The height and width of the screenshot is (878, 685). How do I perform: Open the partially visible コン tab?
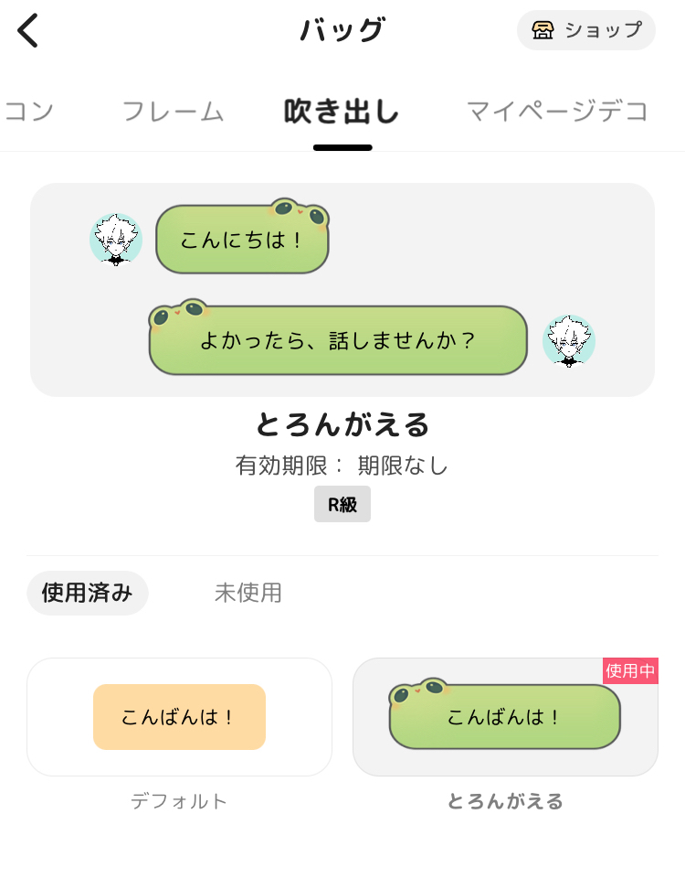tap(29, 112)
